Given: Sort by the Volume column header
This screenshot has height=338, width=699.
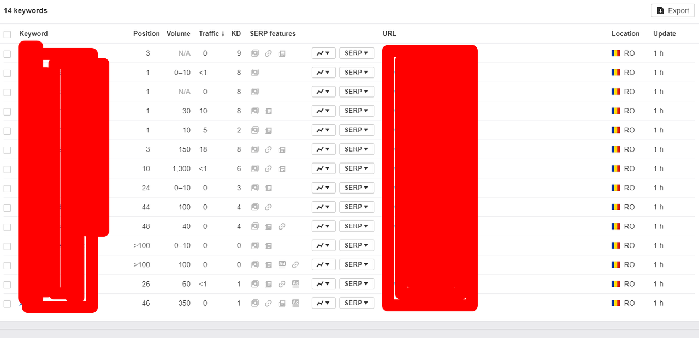Looking at the screenshot, I should [179, 34].
